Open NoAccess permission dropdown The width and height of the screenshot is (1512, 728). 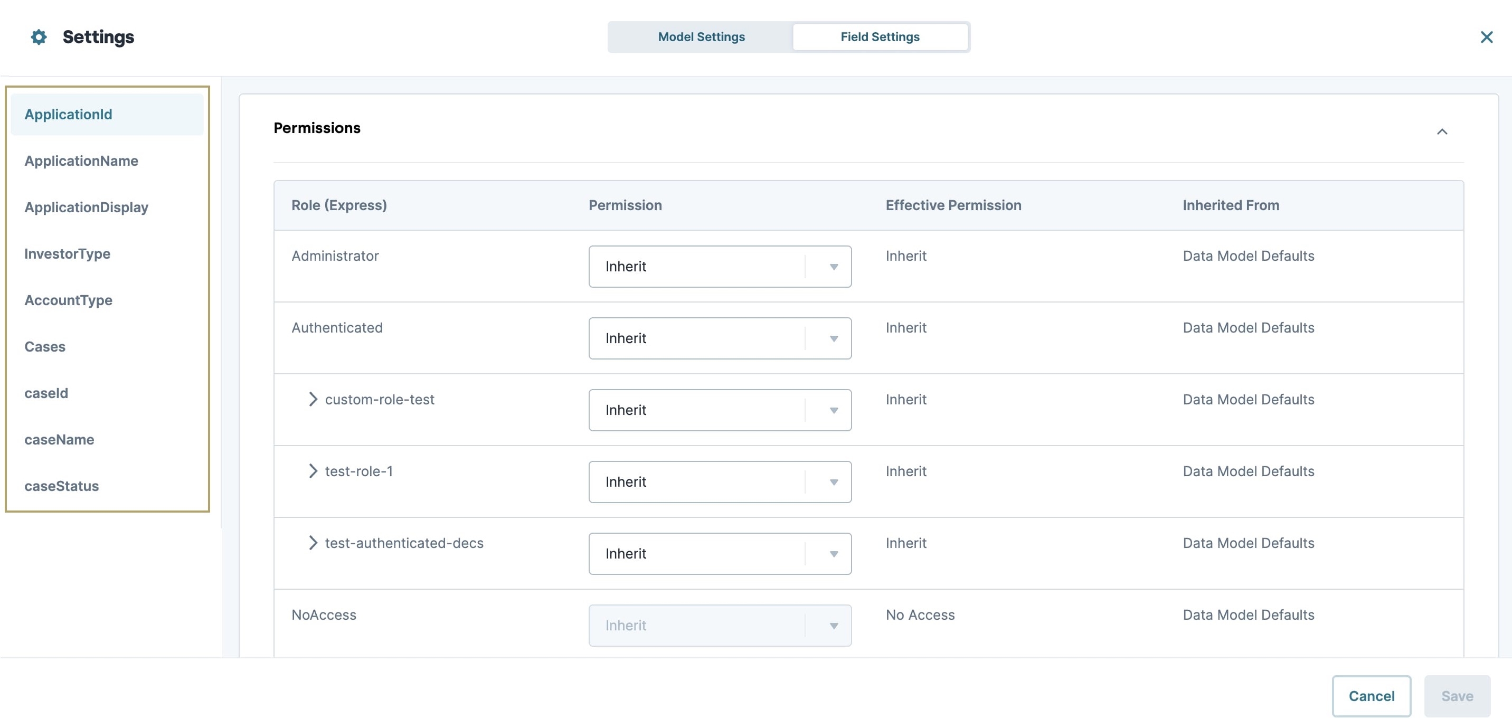(x=720, y=625)
